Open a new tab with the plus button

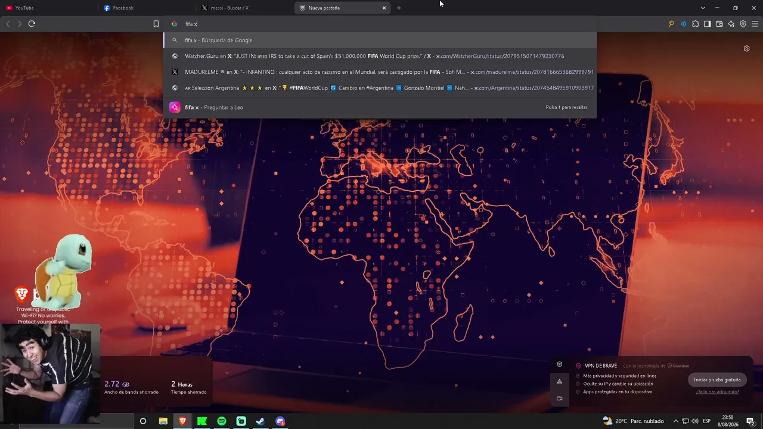tap(399, 8)
